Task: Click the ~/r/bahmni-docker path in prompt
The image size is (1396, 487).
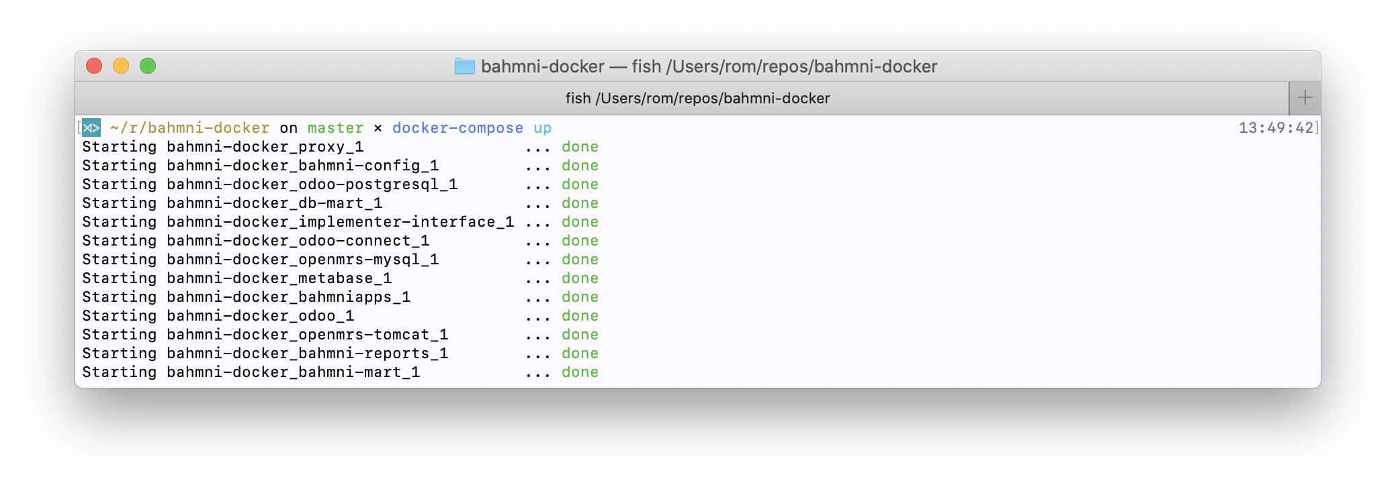Action: 190,128
